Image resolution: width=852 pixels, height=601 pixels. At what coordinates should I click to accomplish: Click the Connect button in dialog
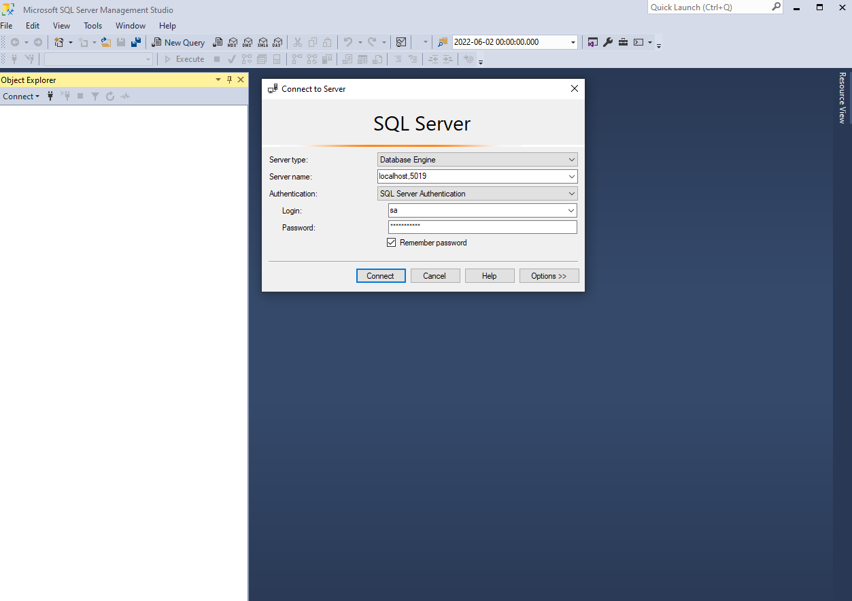coord(381,276)
